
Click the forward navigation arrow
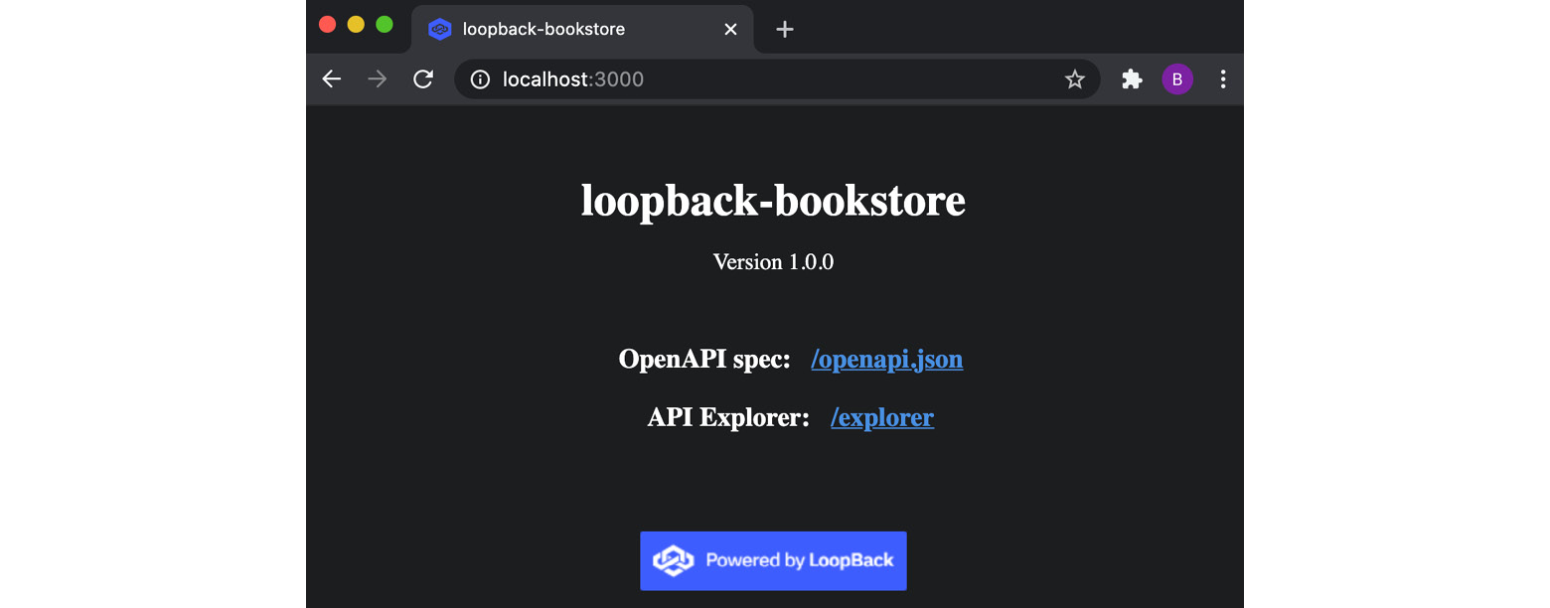377,78
